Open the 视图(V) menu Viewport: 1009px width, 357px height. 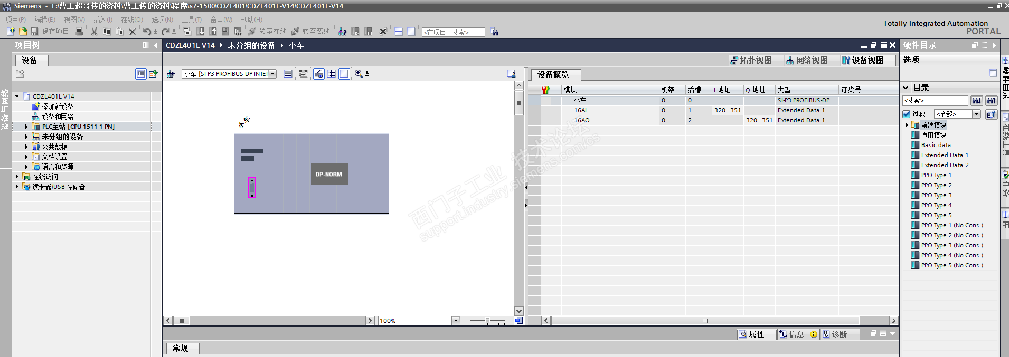point(74,20)
